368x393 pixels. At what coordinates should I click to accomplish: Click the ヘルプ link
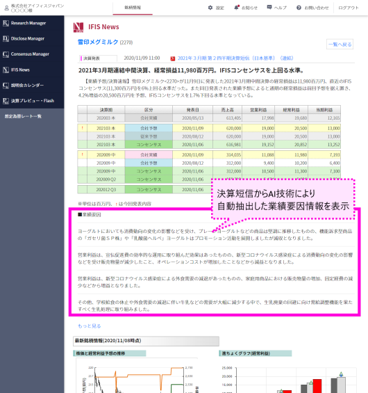click(x=281, y=8)
